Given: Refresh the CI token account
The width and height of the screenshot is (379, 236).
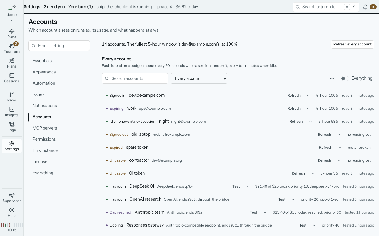Looking at the screenshot, I should tap(298, 173).
